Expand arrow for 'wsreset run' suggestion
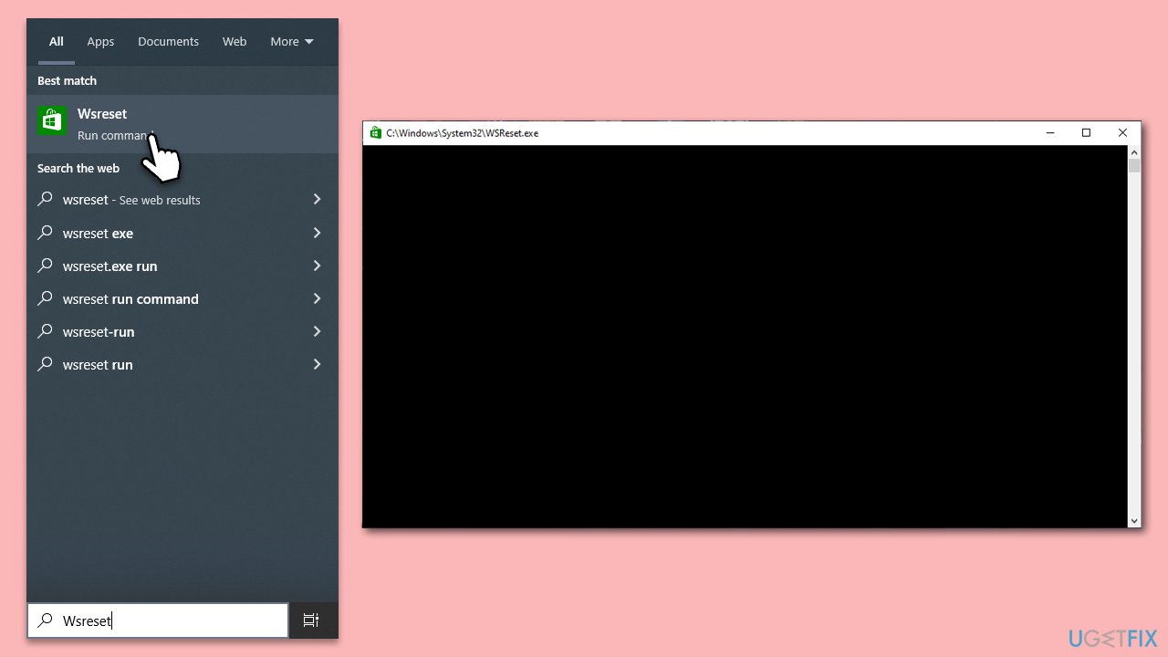 [x=317, y=364]
